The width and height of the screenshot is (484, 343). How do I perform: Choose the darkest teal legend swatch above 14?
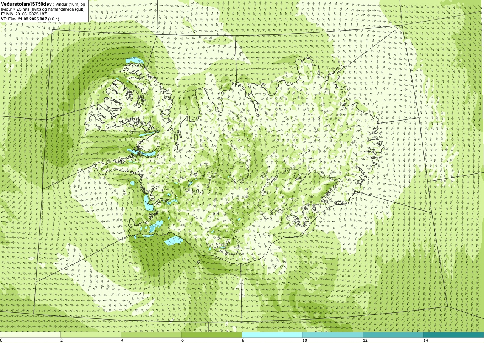[454, 335]
